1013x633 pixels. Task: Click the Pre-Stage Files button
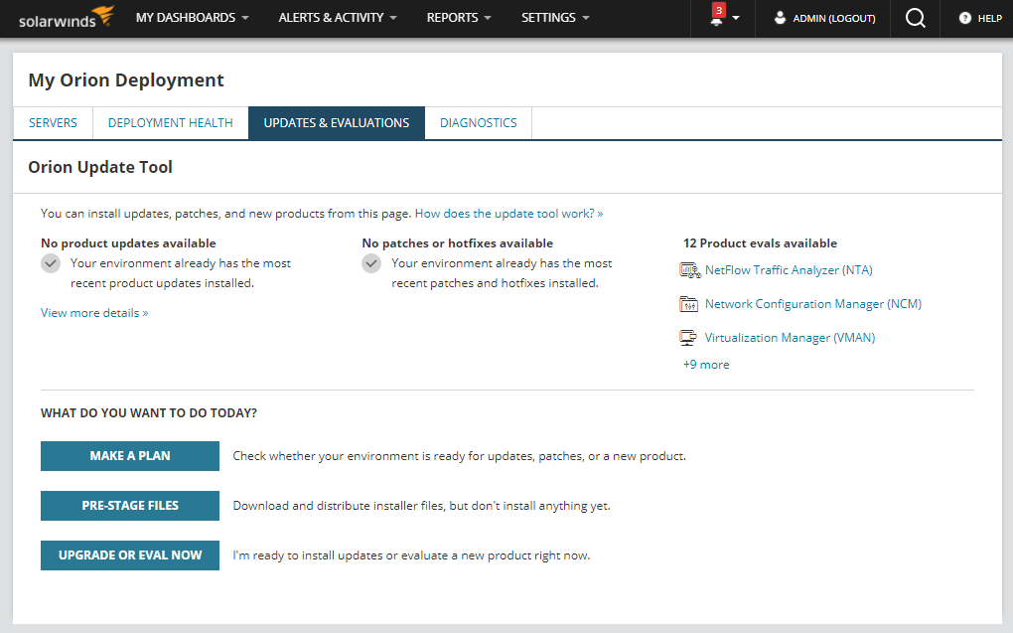[x=130, y=506]
